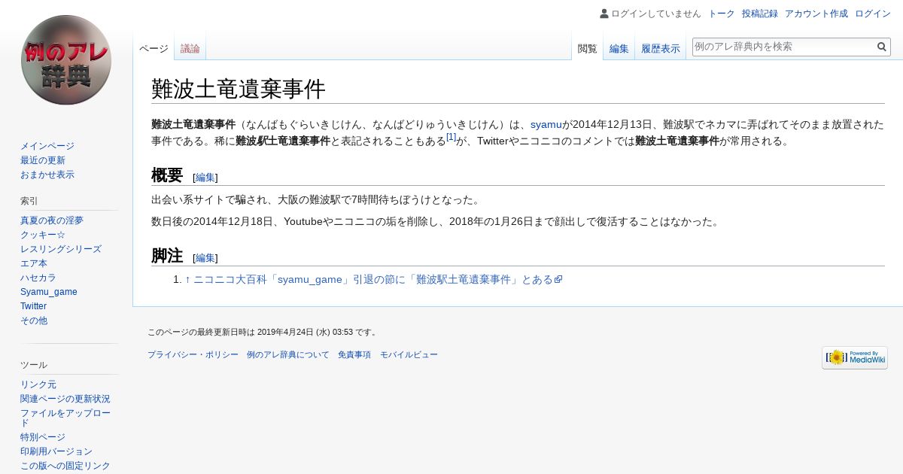Switch to the ページ tab
The width and height of the screenshot is (903, 474).
(x=154, y=49)
